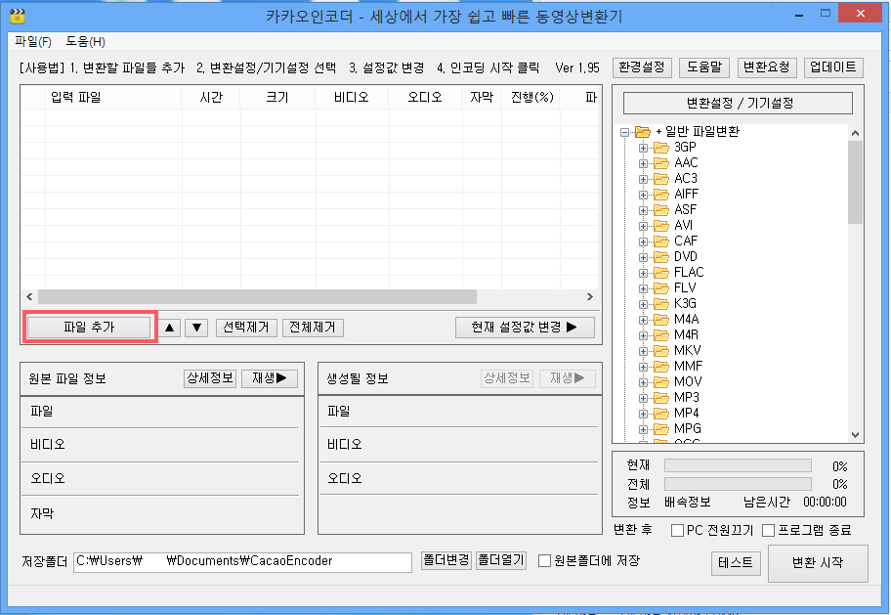The image size is (891, 615).
Task: Click 전체제거 to remove all files
Action: (313, 328)
